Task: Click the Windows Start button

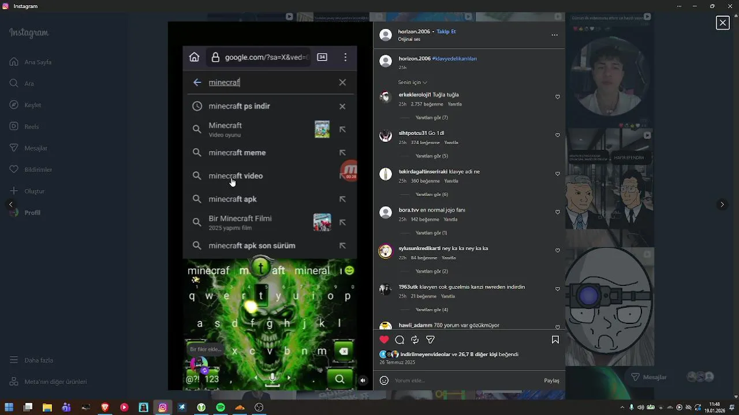Action: click(x=9, y=408)
